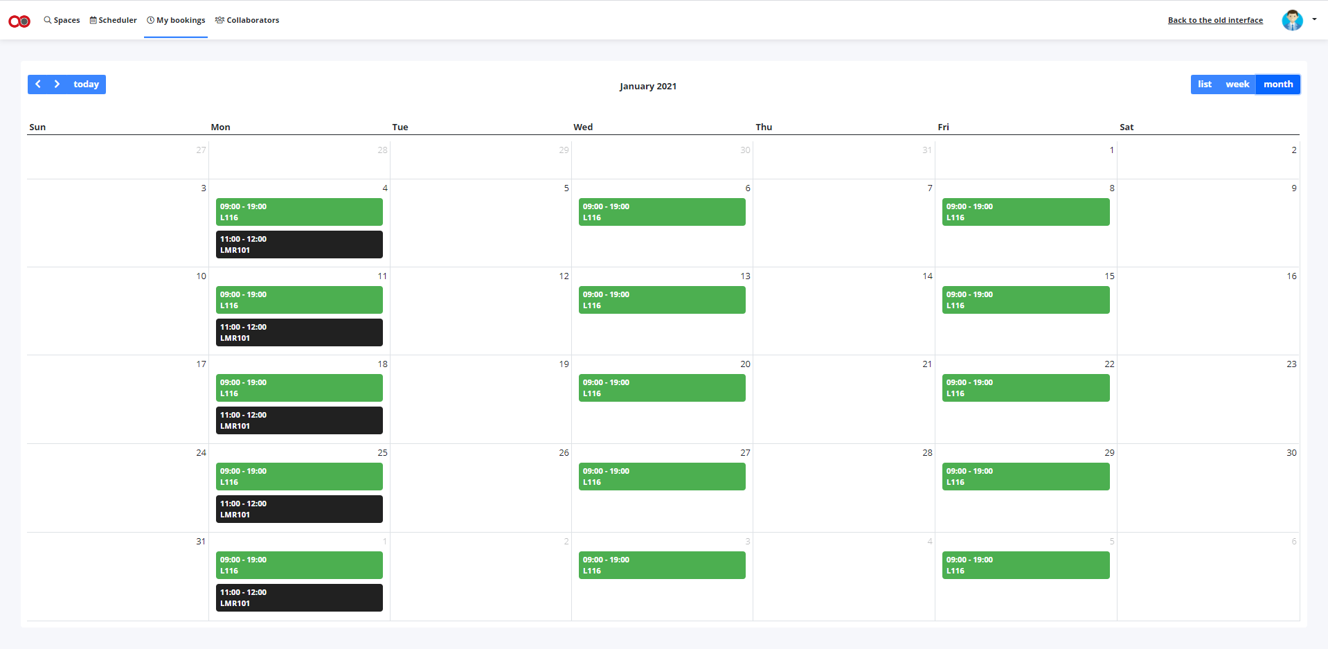1328x649 pixels.
Task: Open L116 booking on Wednesday January 6
Action: (662, 212)
